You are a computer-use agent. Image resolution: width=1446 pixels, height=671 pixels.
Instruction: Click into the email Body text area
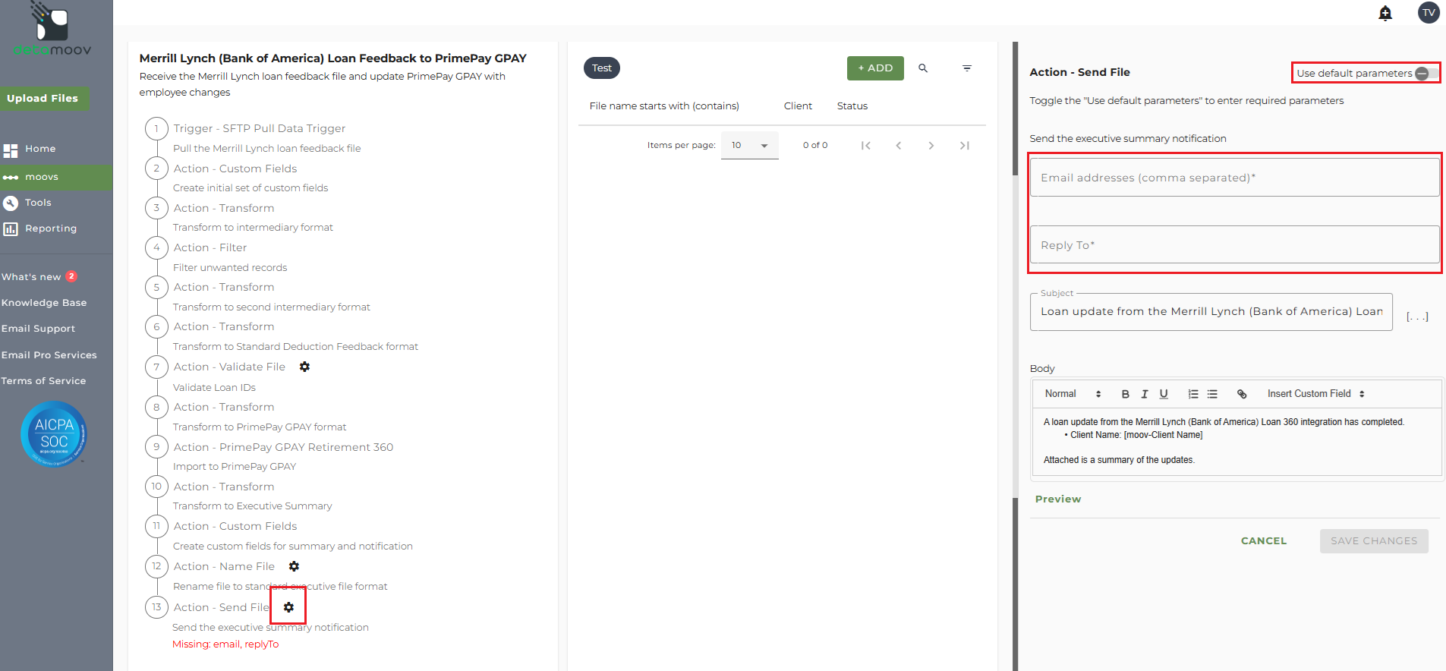[x=1237, y=442]
